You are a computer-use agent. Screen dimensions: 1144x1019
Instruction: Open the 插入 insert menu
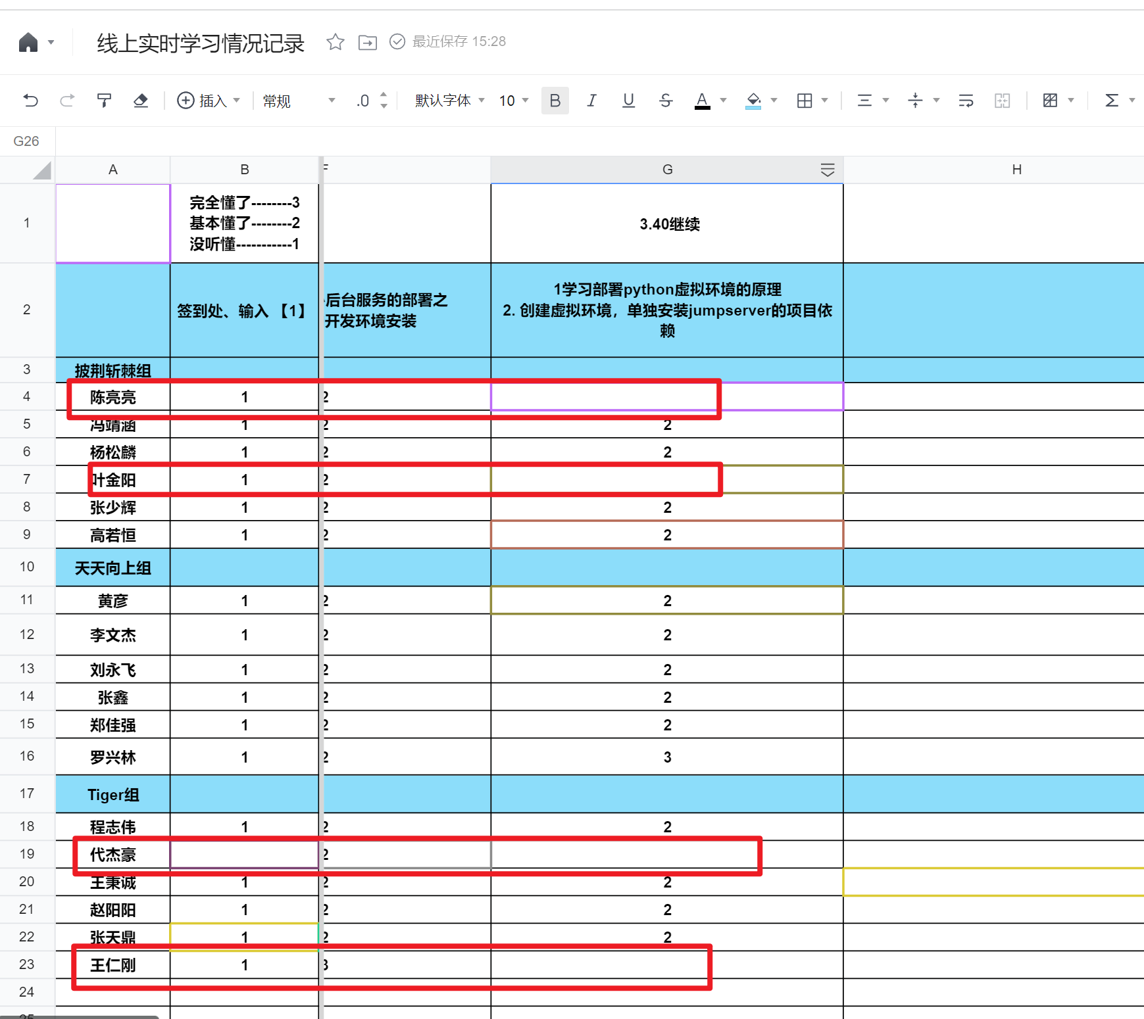point(208,101)
